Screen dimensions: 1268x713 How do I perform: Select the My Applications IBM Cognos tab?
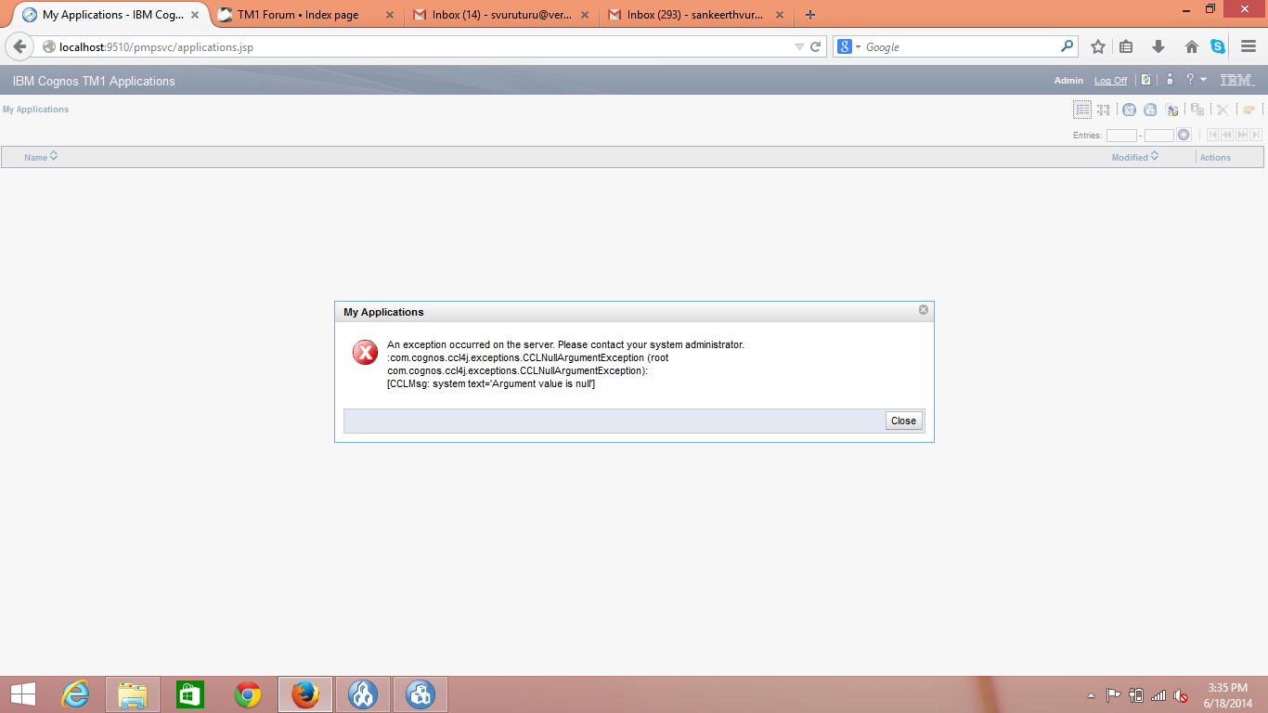[110, 15]
